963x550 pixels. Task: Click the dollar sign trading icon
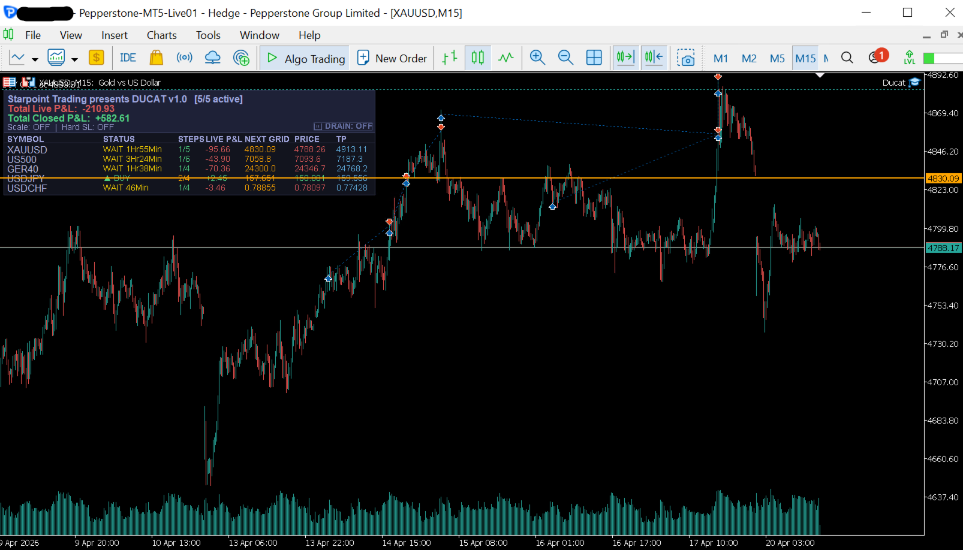pyautogui.click(x=96, y=58)
